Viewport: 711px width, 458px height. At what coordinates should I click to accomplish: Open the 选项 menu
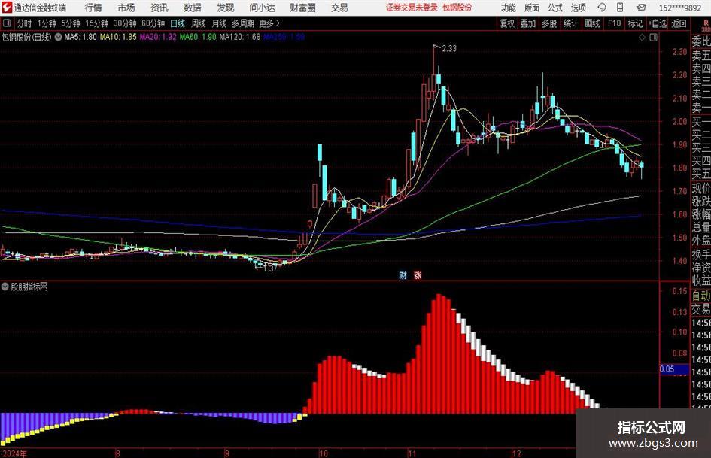pos(578,8)
